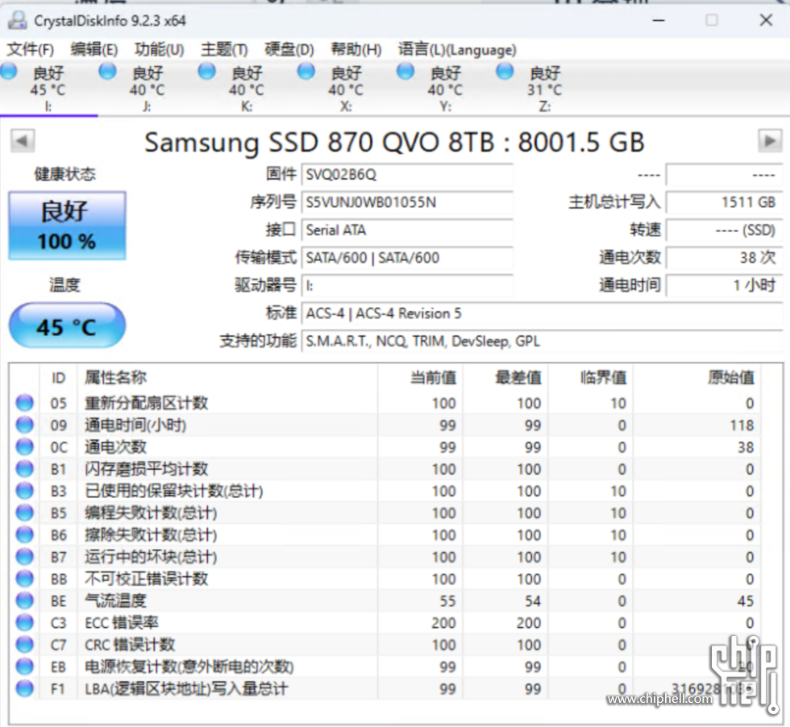Open the 功能(U) menu

[160, 50]
